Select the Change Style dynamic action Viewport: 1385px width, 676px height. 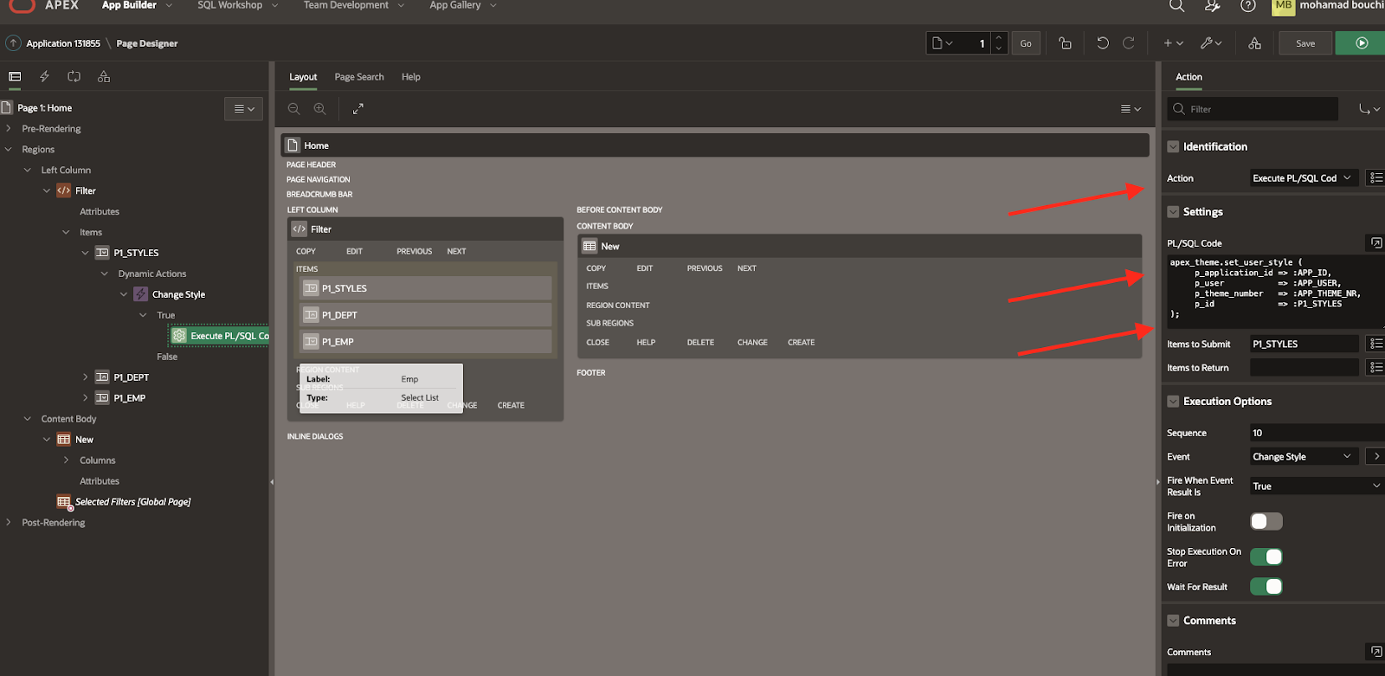[x=178, y=294]
